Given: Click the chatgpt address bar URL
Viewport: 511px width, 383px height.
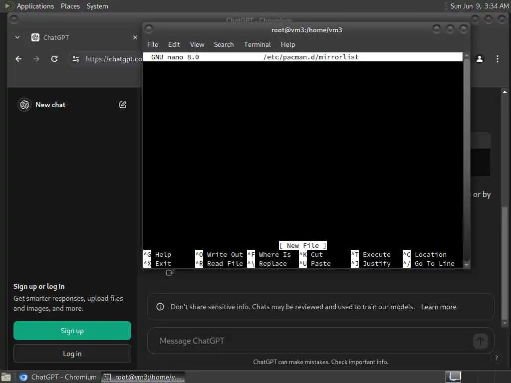Looking at the screenshot, I should (114, 59).
